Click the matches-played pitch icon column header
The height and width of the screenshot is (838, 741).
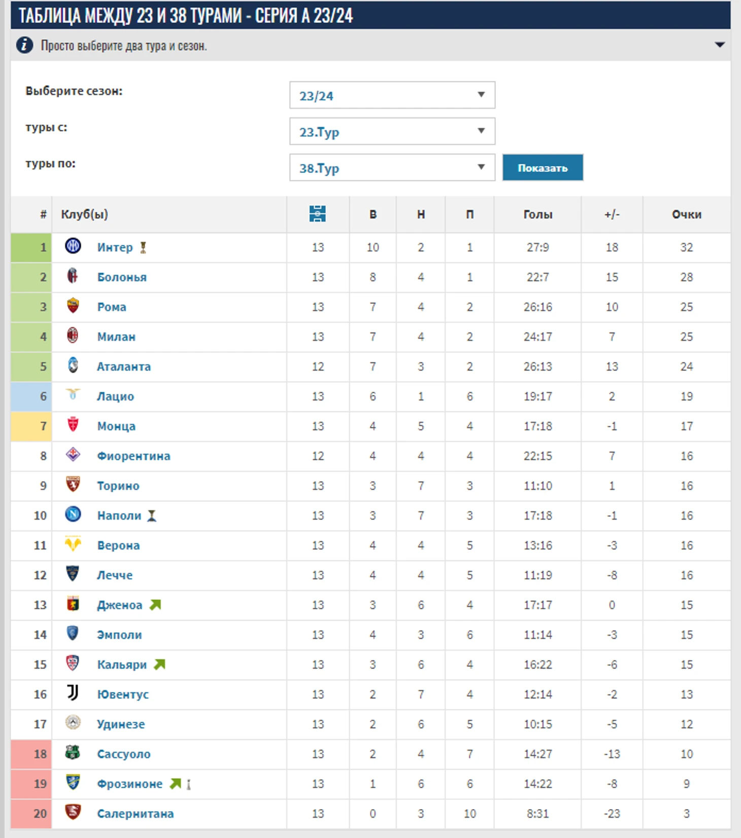click(318, 214)
